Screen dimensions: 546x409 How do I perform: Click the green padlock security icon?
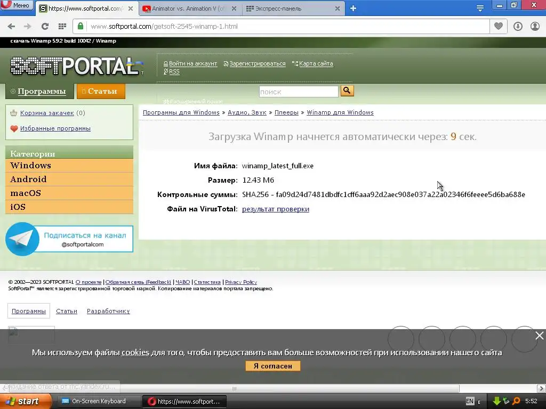(x=81, y=26)
